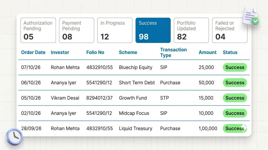268x150 pixels.
Task: Click the clock icon
Action: (x=14, y=137)
